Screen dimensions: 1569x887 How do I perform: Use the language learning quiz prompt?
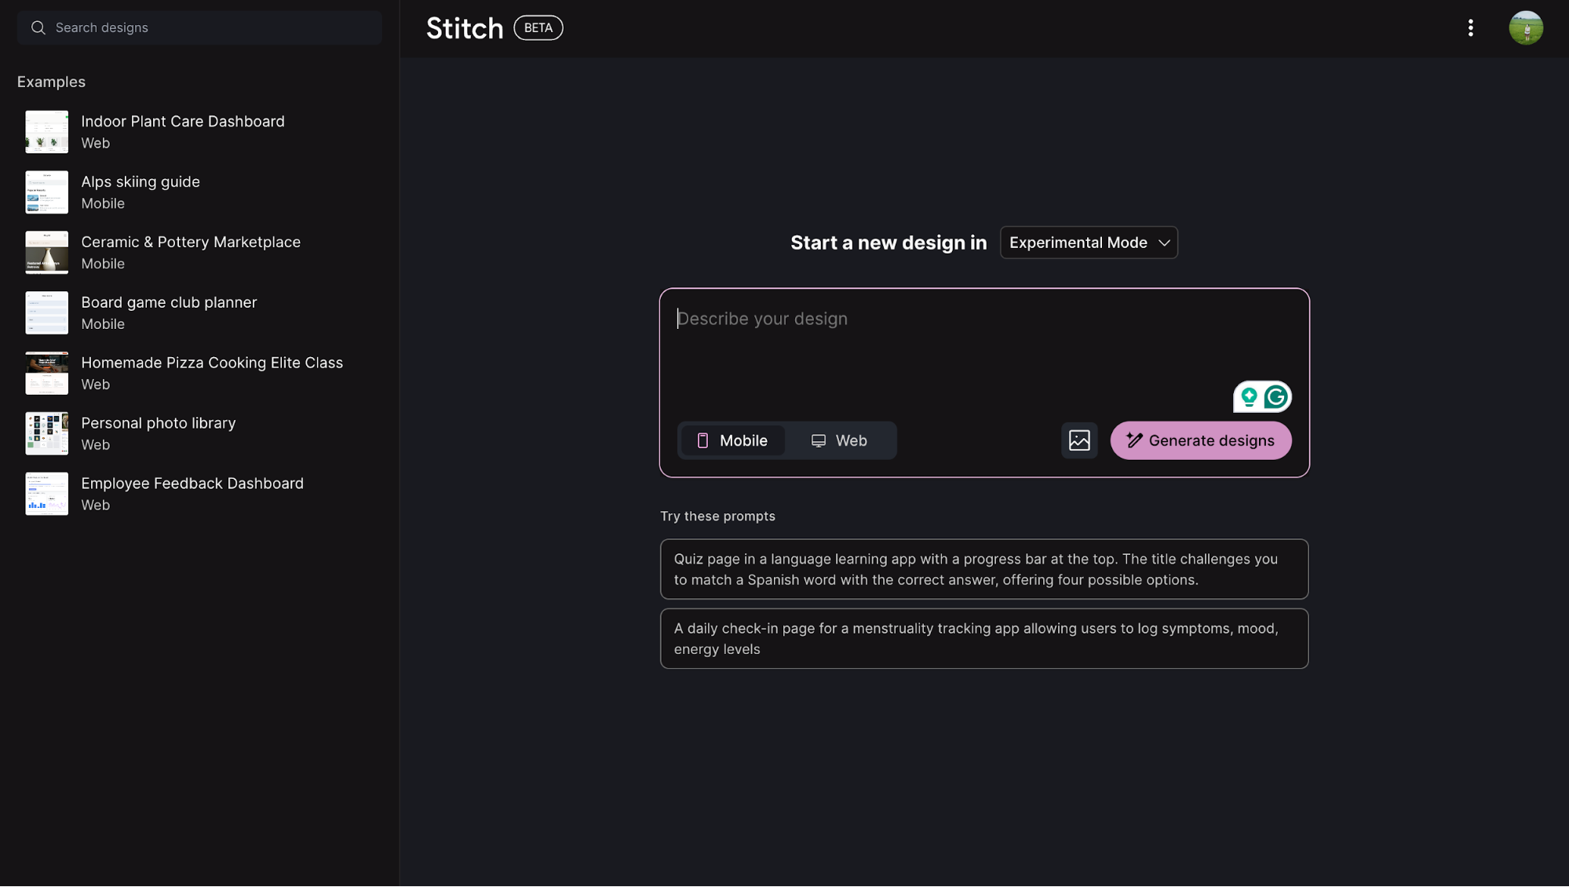coord(983,569)
